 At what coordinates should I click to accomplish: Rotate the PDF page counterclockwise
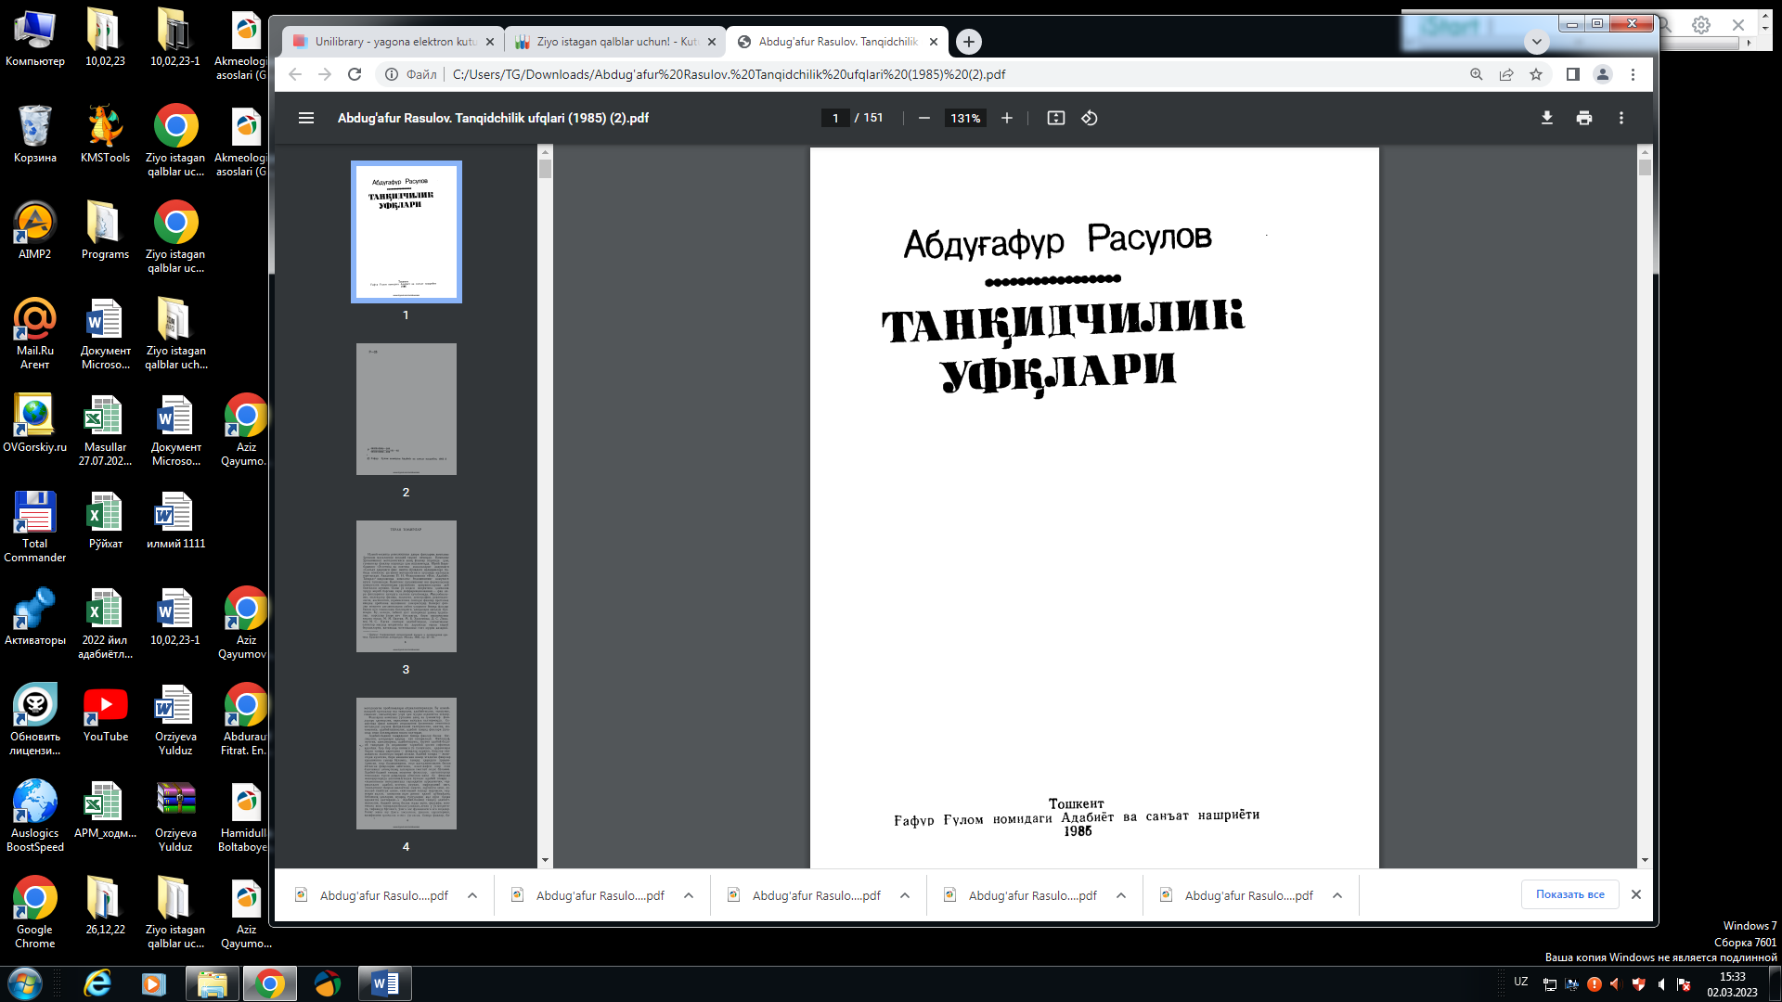tap(1090, 118)
